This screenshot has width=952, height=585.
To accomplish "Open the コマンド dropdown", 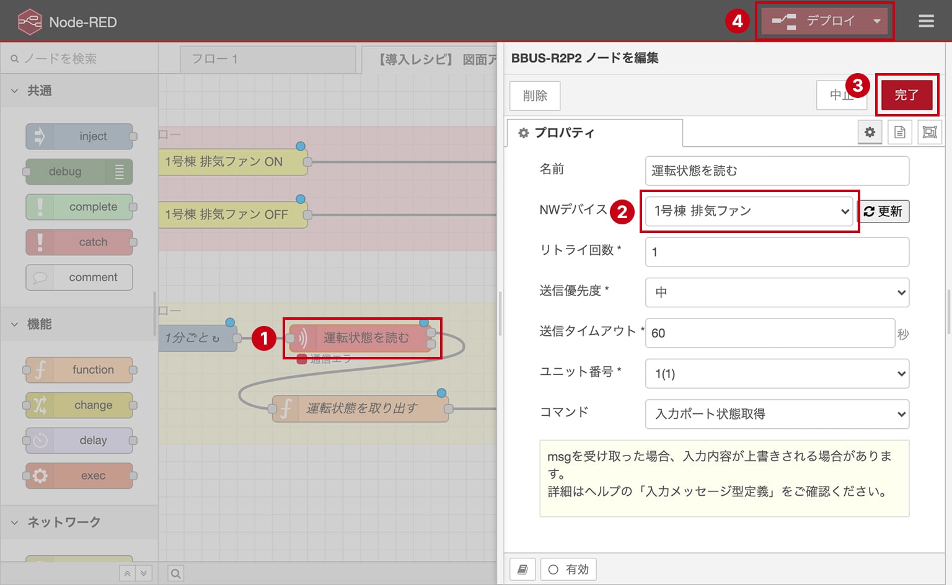I will coord(777,414).
